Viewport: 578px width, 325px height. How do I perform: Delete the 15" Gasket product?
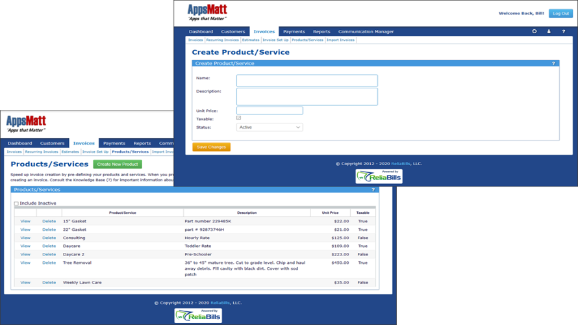pyautogui.click(x=49, y=222)
